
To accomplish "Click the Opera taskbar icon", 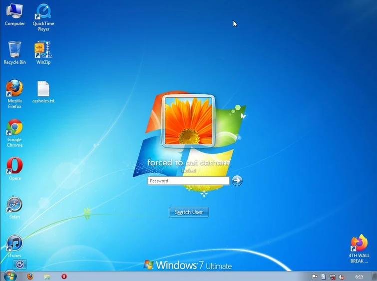I will (x=64, y=277).
